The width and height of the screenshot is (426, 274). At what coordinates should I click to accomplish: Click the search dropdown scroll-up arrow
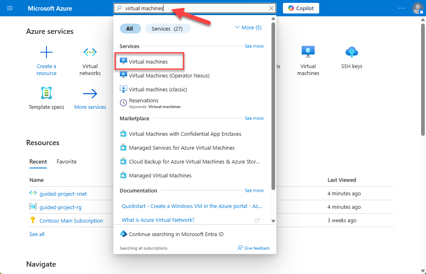click(x=273, y=19)
